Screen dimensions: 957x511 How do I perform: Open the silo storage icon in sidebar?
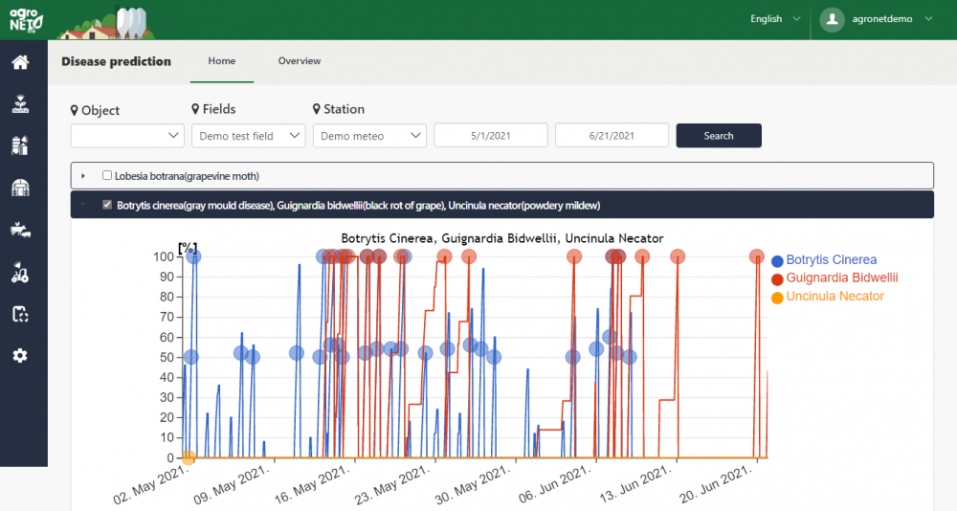pyautogui.click(x=19, y=145)
